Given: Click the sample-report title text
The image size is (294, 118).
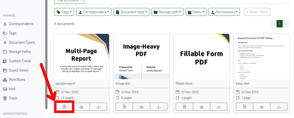Looking at the screenshot, I should [x=65, y=83].
